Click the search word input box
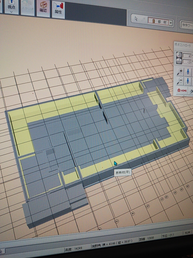193x258 pixels. click(187, 25)
